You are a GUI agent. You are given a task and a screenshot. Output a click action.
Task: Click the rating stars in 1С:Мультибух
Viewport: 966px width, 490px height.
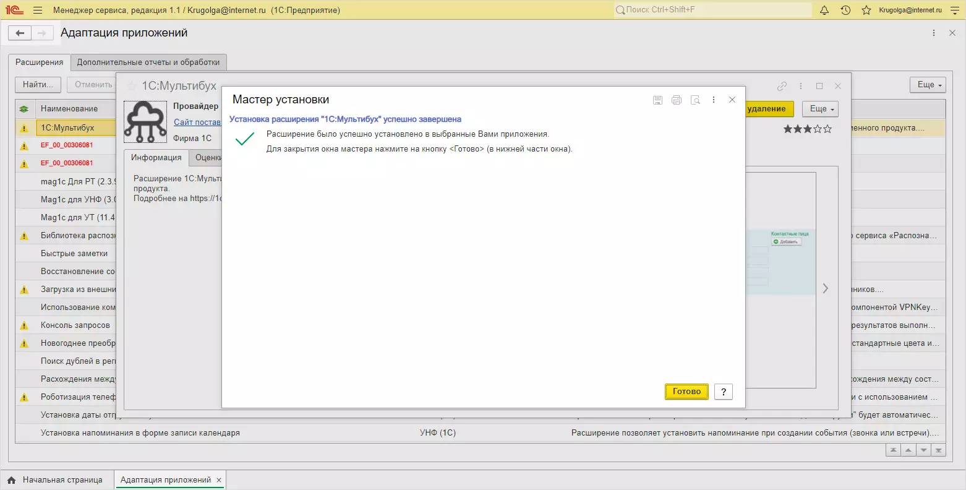808,129
